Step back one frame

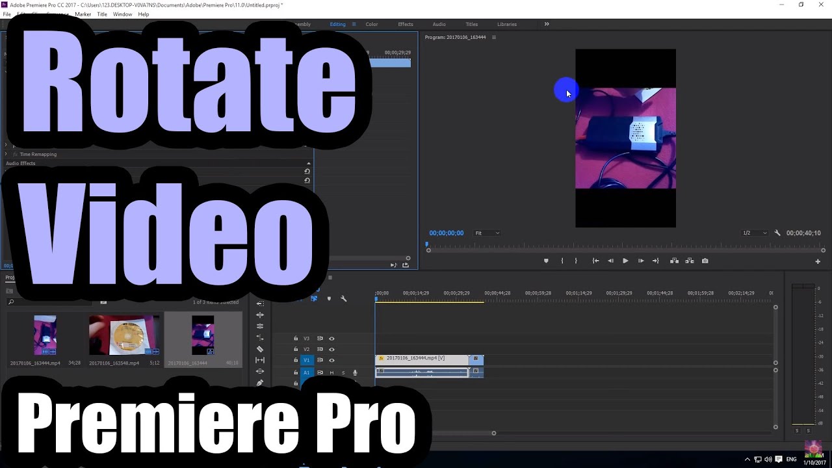pyautogui.click(x=610, y=261)
